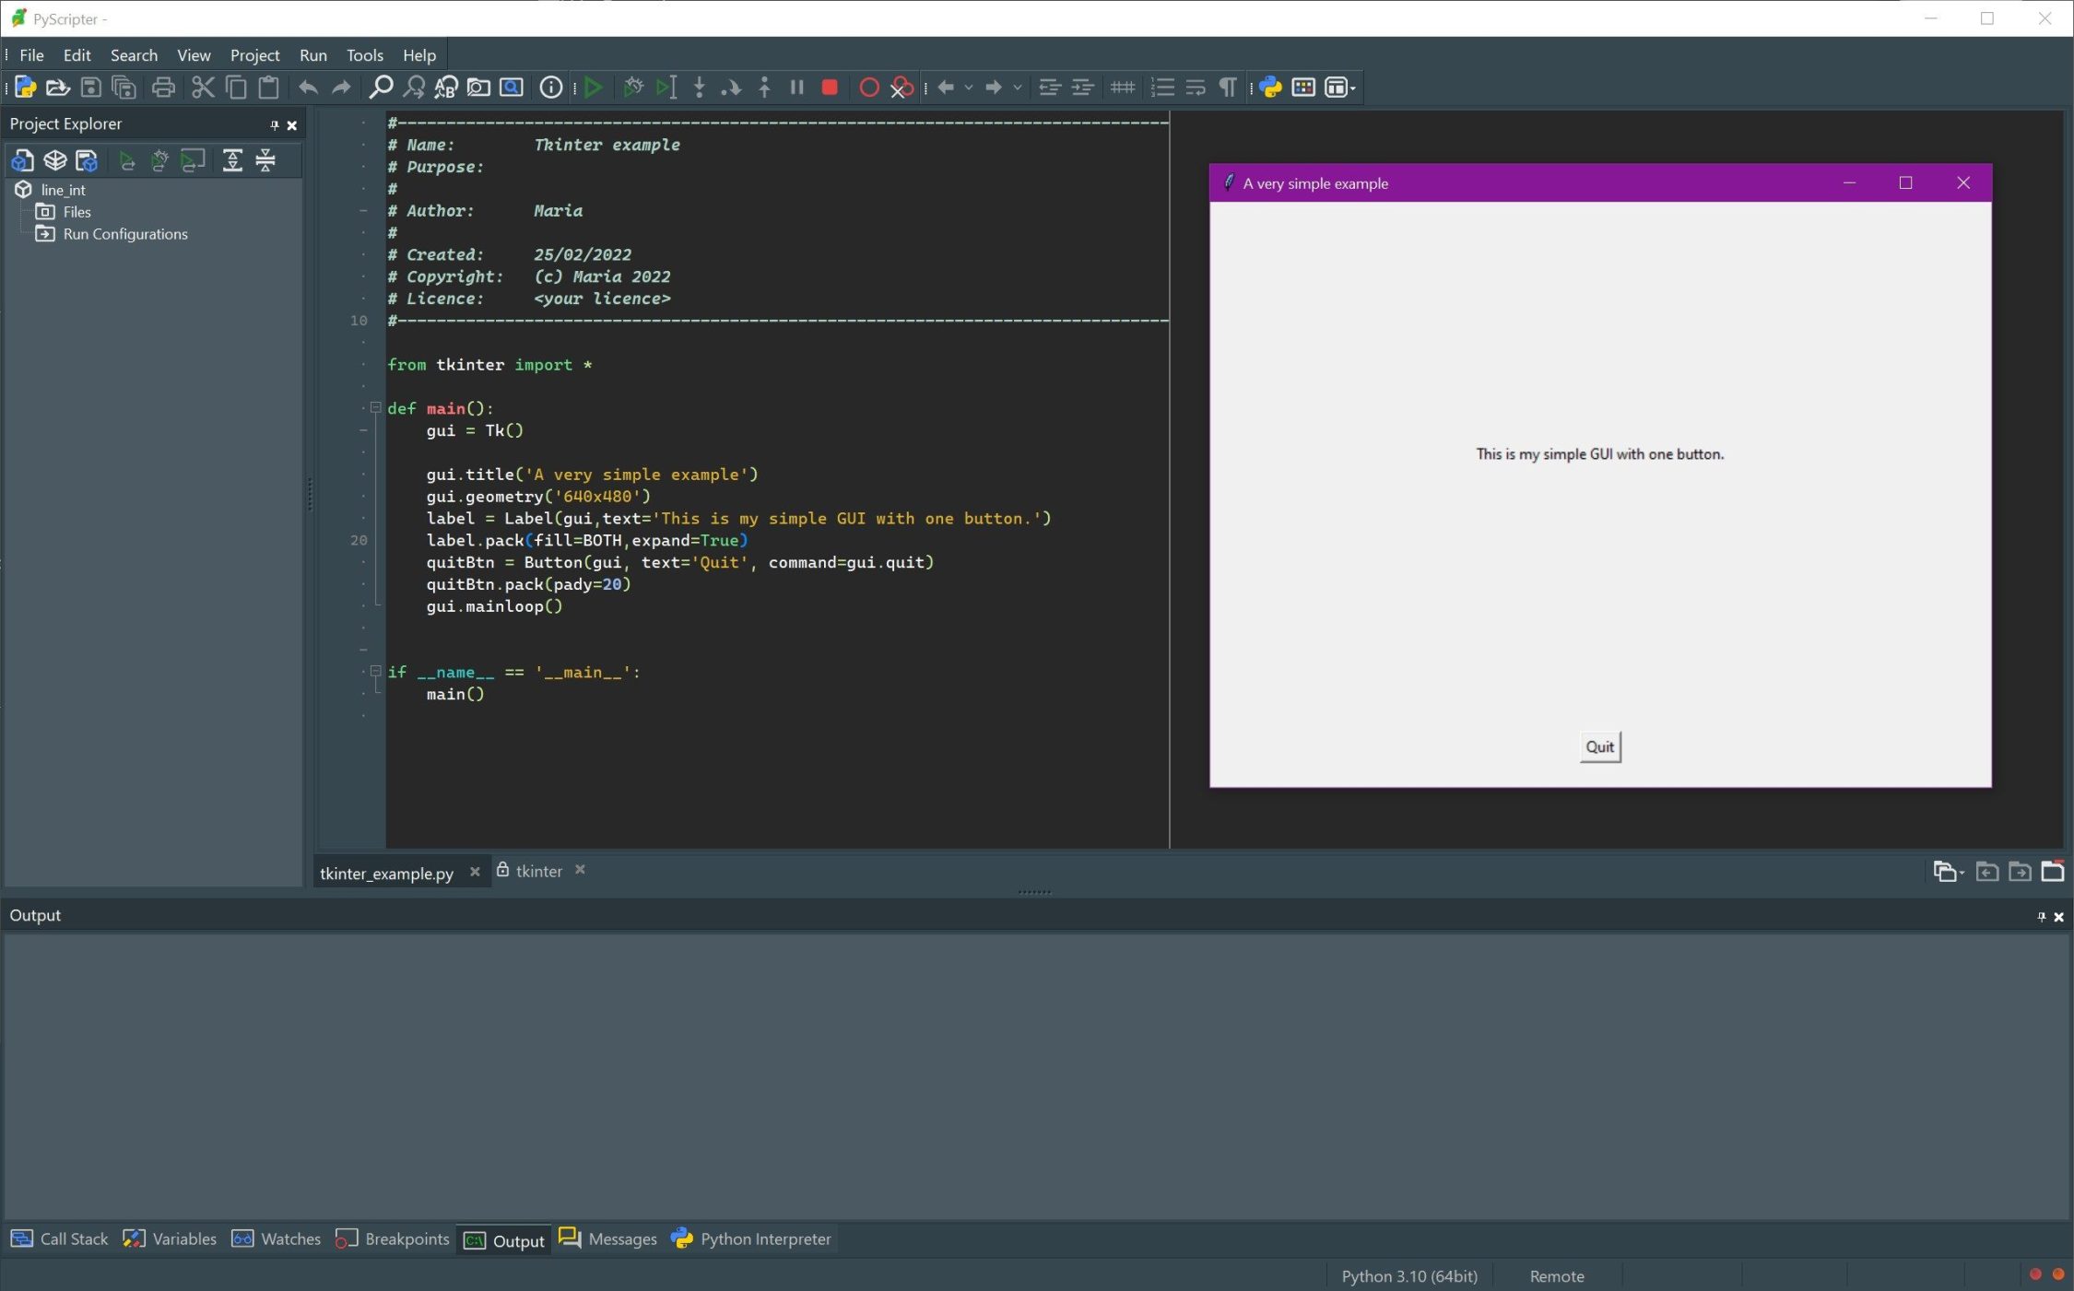Clear all breakpoints
The image size is (2074, 1291).
tap(901, 87)
